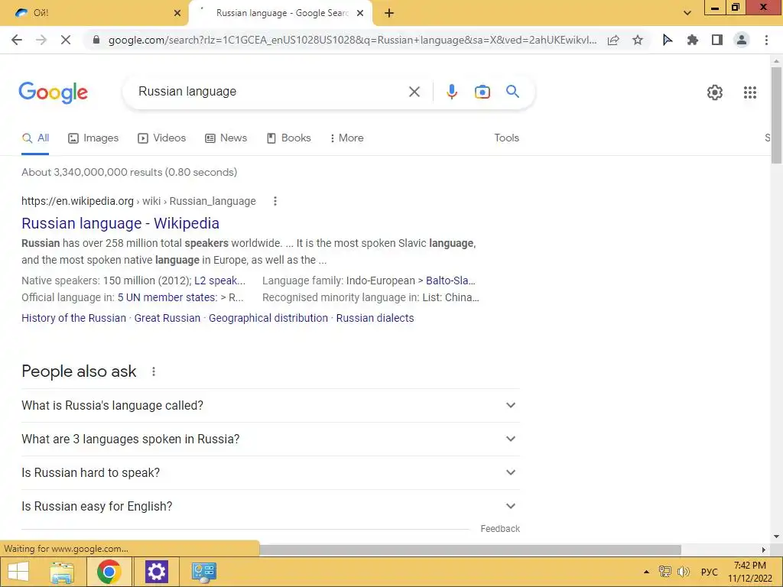
Task: Open the taskbar clock and date
Action: point(749,572)
